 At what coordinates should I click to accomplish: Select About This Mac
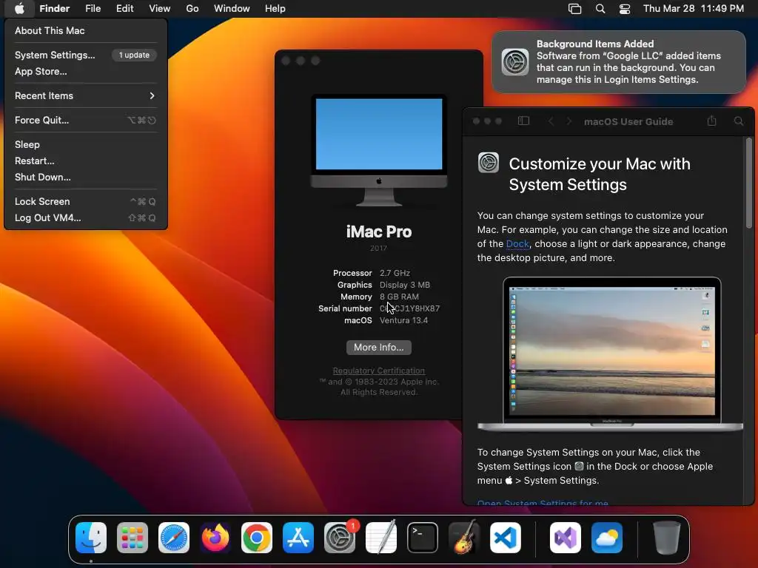pyautogui.click(x=86, y=30)
